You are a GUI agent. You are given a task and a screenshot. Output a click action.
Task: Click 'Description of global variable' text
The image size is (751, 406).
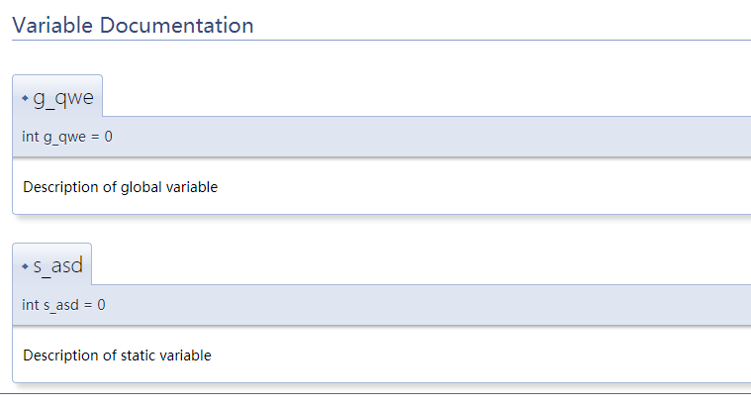[x=120, y=187]
